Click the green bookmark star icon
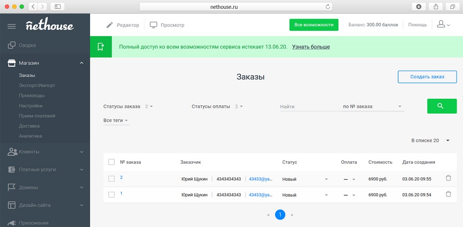This screenshot has width=463, height=227. pyautogui.click(x=100, y=47)
